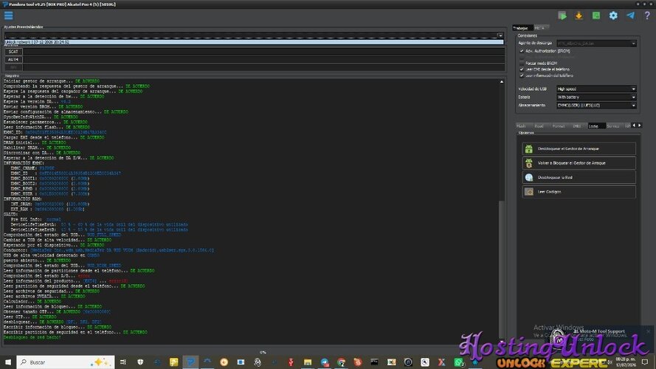Screen dimensions: 656x369
Task: Open the Agente de descarga dropdown
Action: [596, 43]
